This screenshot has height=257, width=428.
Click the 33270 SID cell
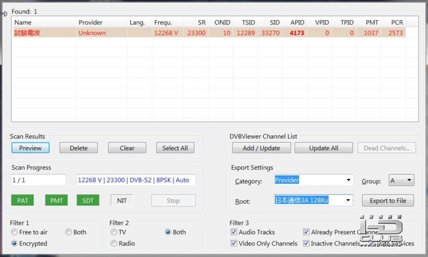tap(270, 33)
